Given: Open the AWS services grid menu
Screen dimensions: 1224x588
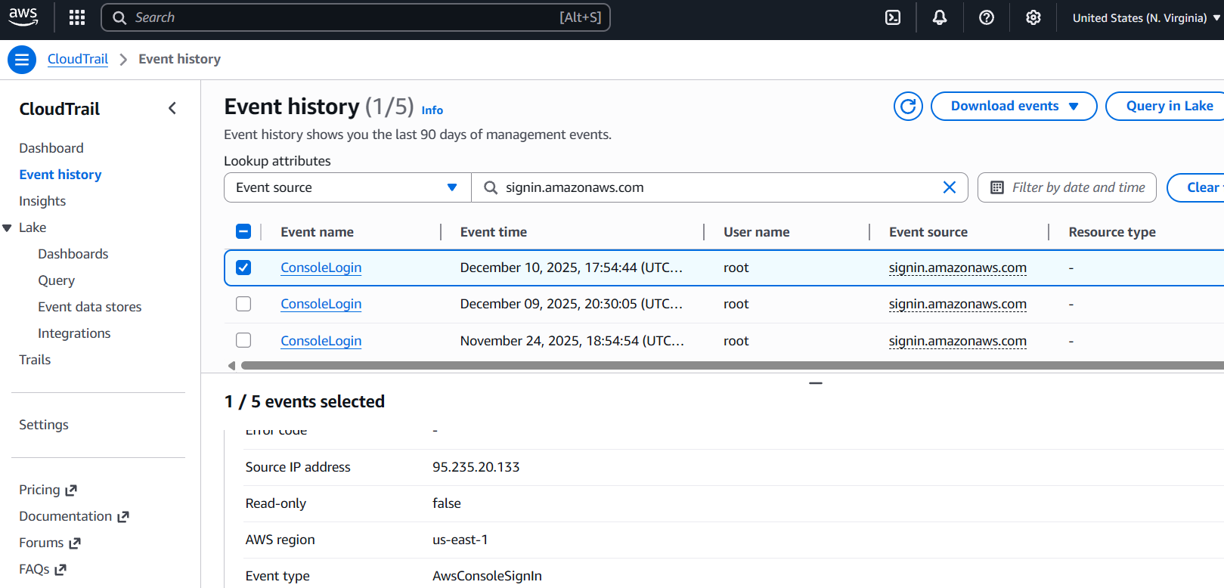Looking at the screenshot, I should pos(77,17).
